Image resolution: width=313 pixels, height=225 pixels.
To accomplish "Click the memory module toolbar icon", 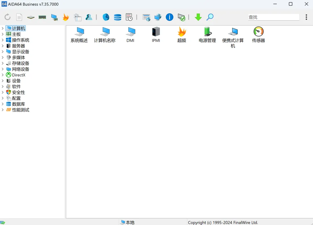I will [42, 17].
